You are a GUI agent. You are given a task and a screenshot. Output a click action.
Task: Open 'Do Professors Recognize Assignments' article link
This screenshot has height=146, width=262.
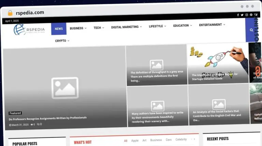click(48, 118)
